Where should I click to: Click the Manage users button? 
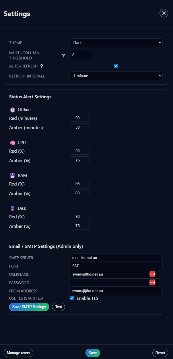[x=18, y=353]
